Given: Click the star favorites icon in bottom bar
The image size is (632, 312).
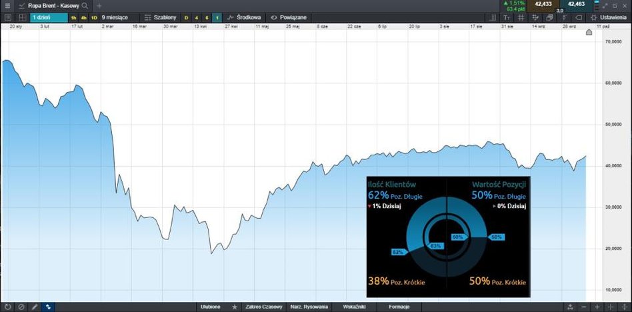Looking at the screenshot, I should (x=234, y=307).
